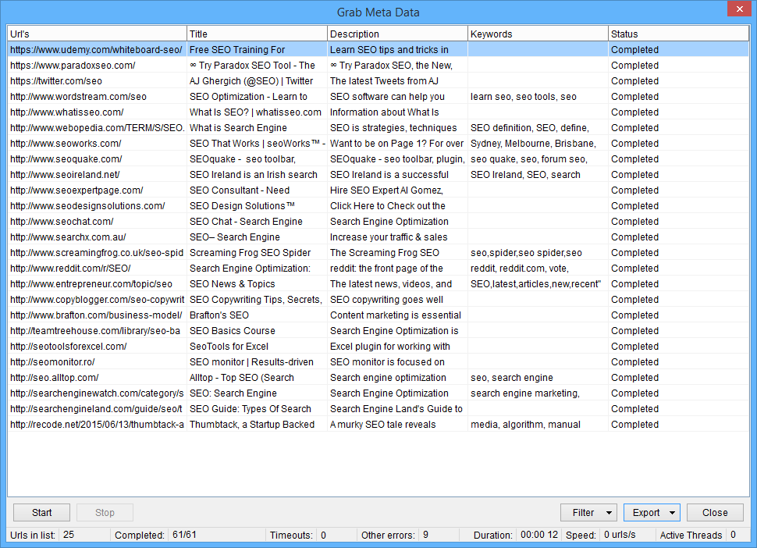Click the Filter button label
The image size is (757, 548).
coord(583,513)
